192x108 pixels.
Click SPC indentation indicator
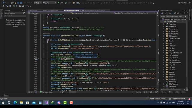[x=151, y=92]
